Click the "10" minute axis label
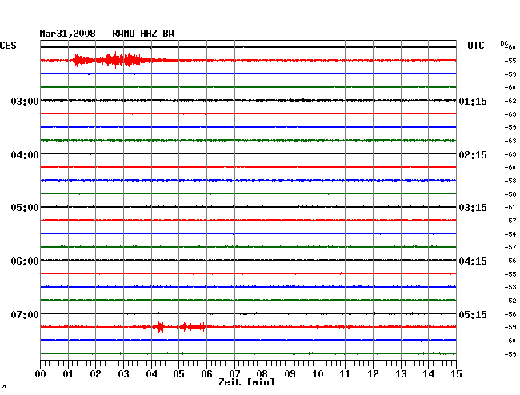Screen dimensions: 520x395 pyautogui.click(x=318, y=374)
